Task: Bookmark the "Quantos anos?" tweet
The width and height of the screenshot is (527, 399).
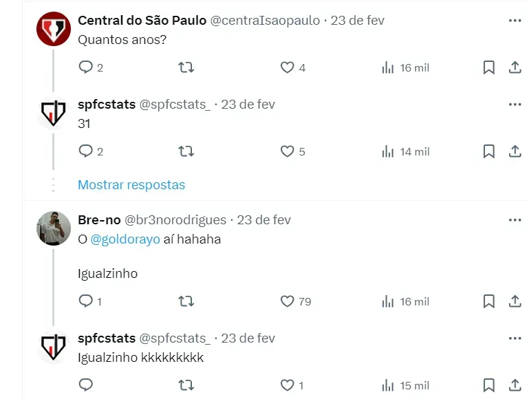Action: coord(488,67)
